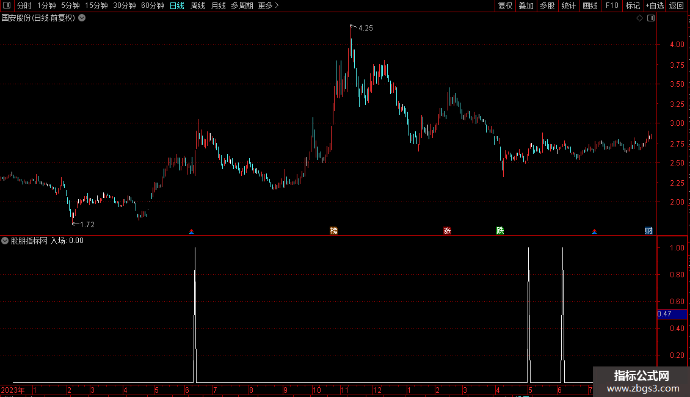Click the 榜 ranking event marker
The height and width of the screenshot is (397, 690).
point(333,231)
